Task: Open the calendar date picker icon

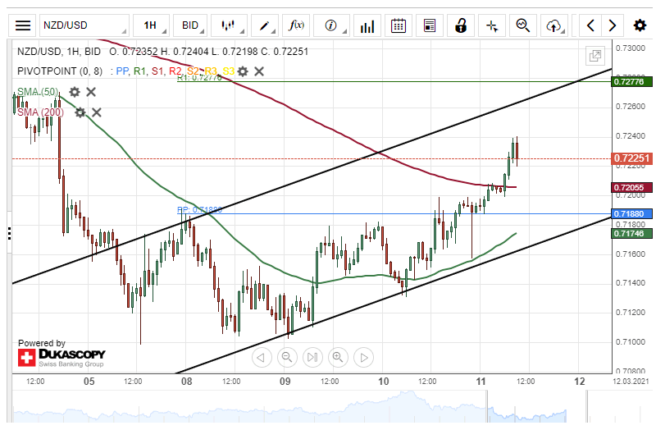Action: [399, 25]
